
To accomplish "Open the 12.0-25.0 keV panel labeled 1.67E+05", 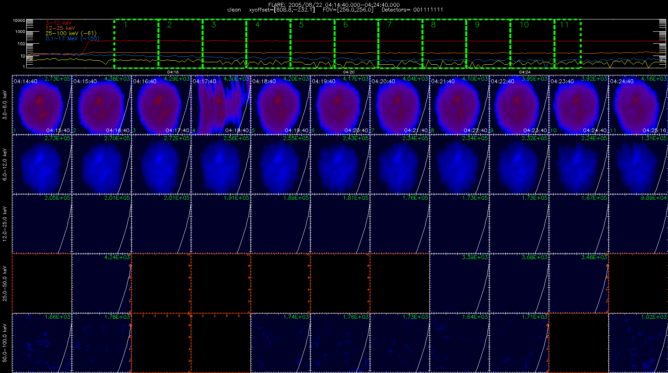I will [579, 224].
